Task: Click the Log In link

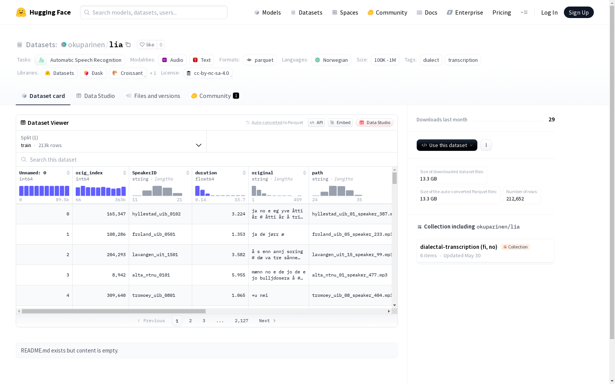Action: pyautogui.click(x=549, y=12)
